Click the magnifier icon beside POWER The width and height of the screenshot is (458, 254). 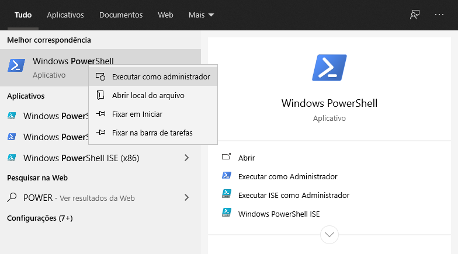point(12,197)
